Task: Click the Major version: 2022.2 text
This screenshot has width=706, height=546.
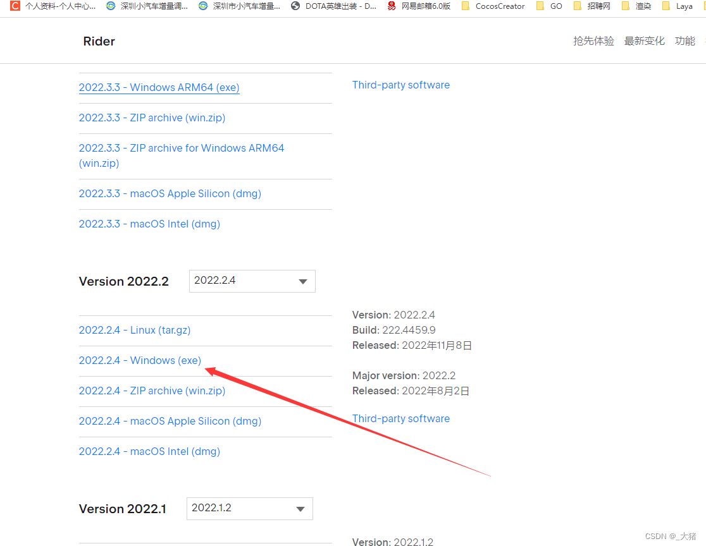Action: coord(404,375)
